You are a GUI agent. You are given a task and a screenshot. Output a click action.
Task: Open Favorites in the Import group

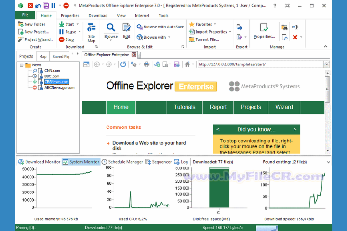200,24
